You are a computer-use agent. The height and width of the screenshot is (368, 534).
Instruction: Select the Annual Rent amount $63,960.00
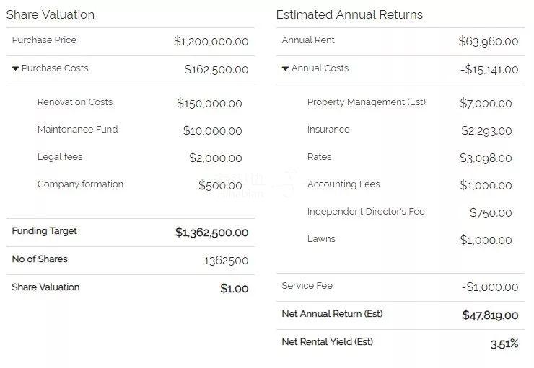[x=489, y=42]
